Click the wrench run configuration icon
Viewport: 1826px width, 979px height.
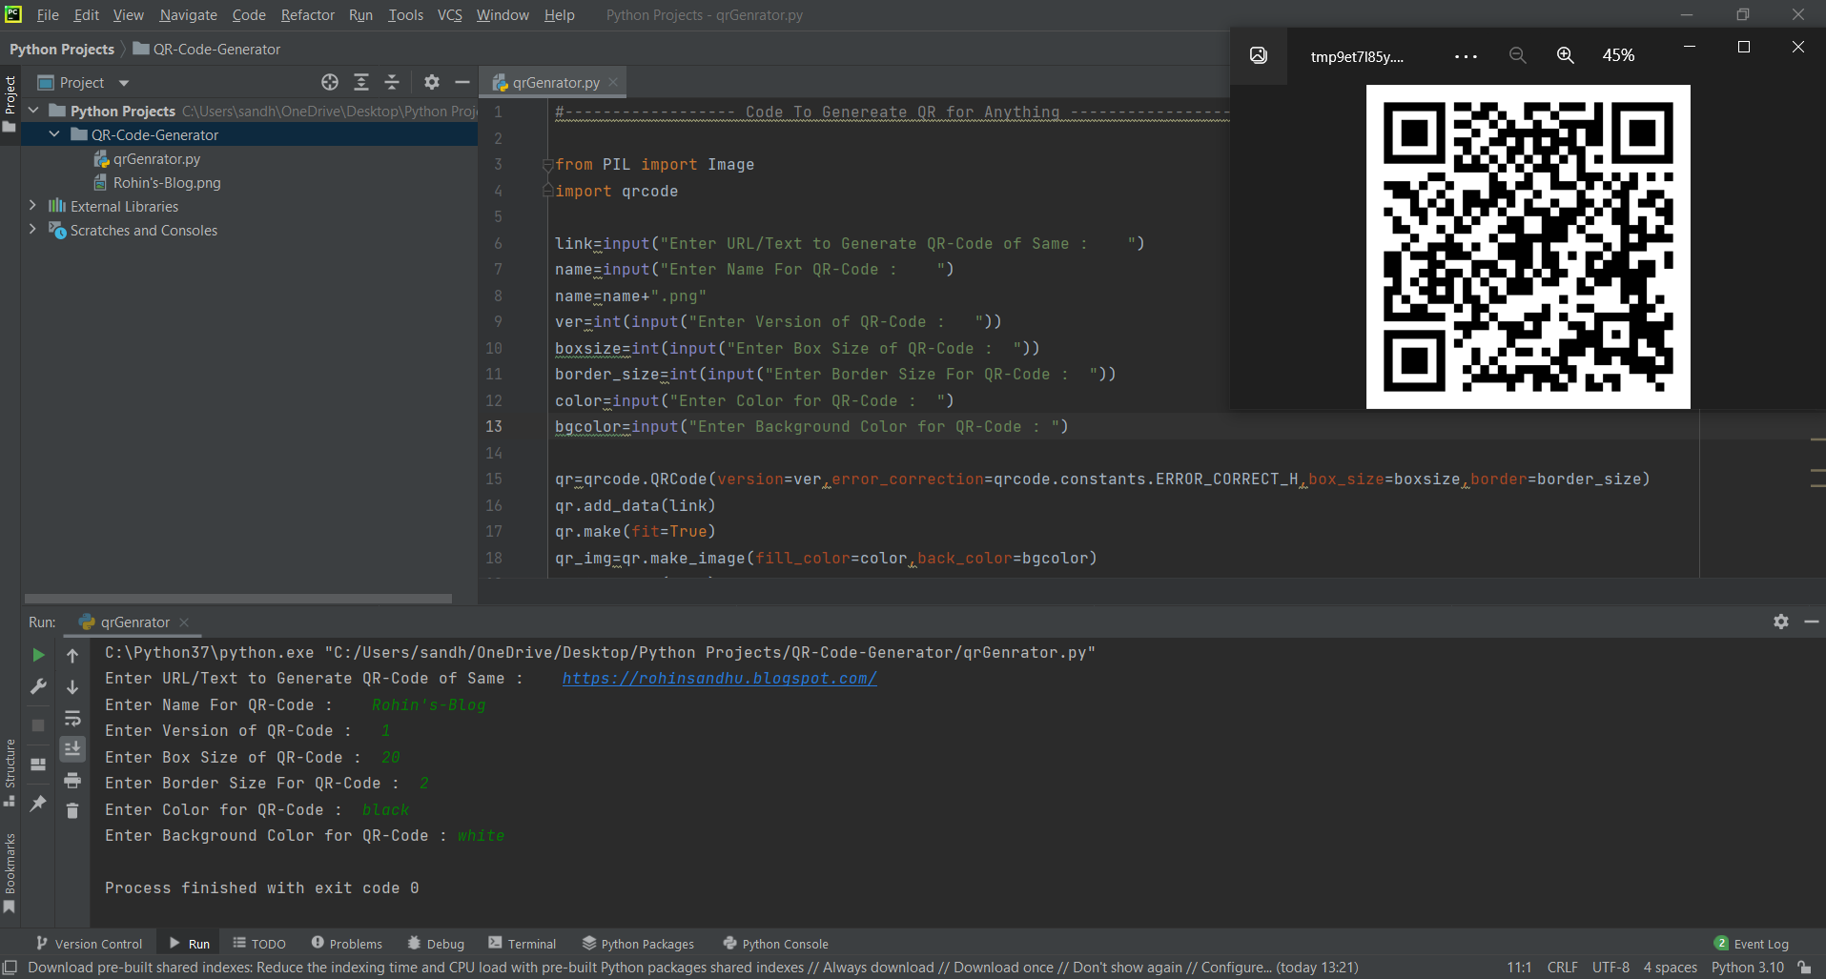[x=38, y=686]
